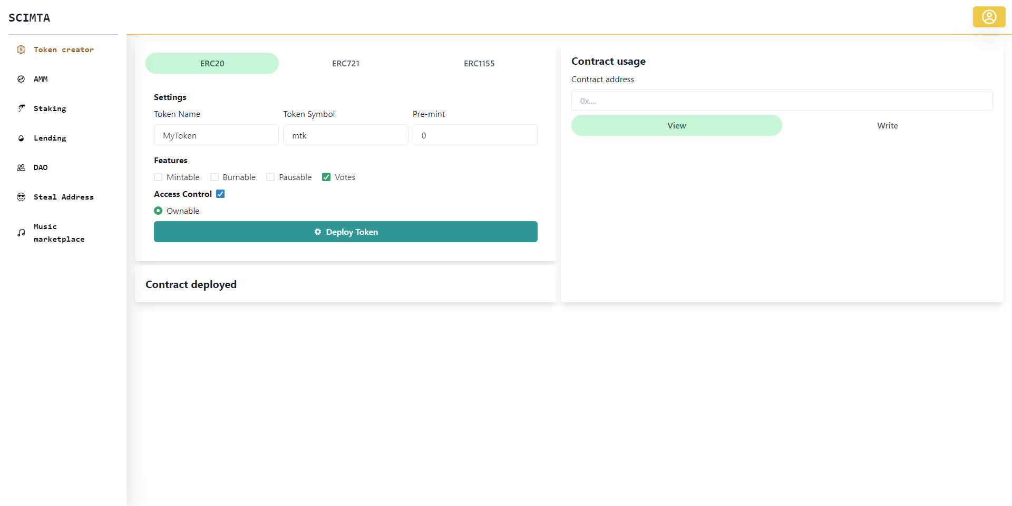Image resolution: width=1012 pixels, height=506 pixels.
Task: Click the gear icon on Deploy Token
Action: point(318,232)
